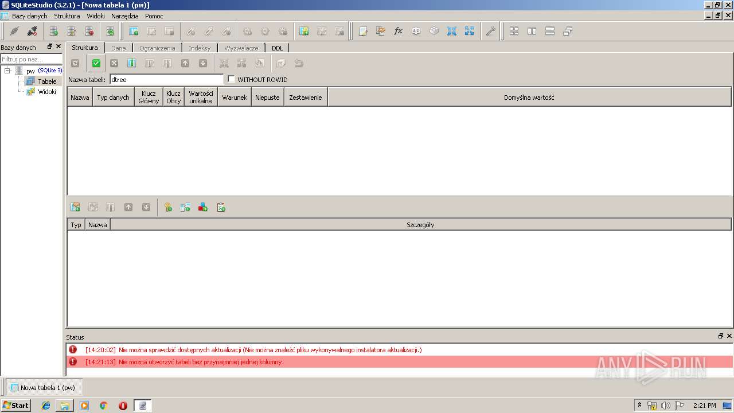Select Tabele in the database tree

pyautogui.click(x=47, y=81)
